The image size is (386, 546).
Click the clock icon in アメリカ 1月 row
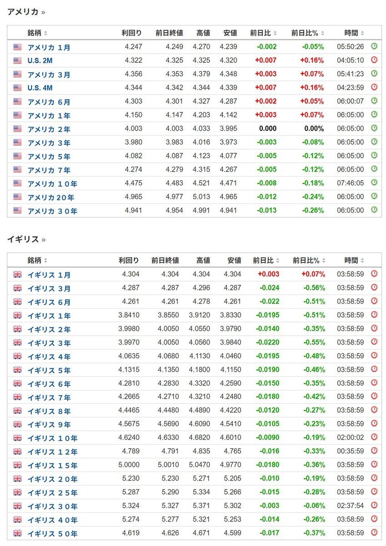click(374, 46)
